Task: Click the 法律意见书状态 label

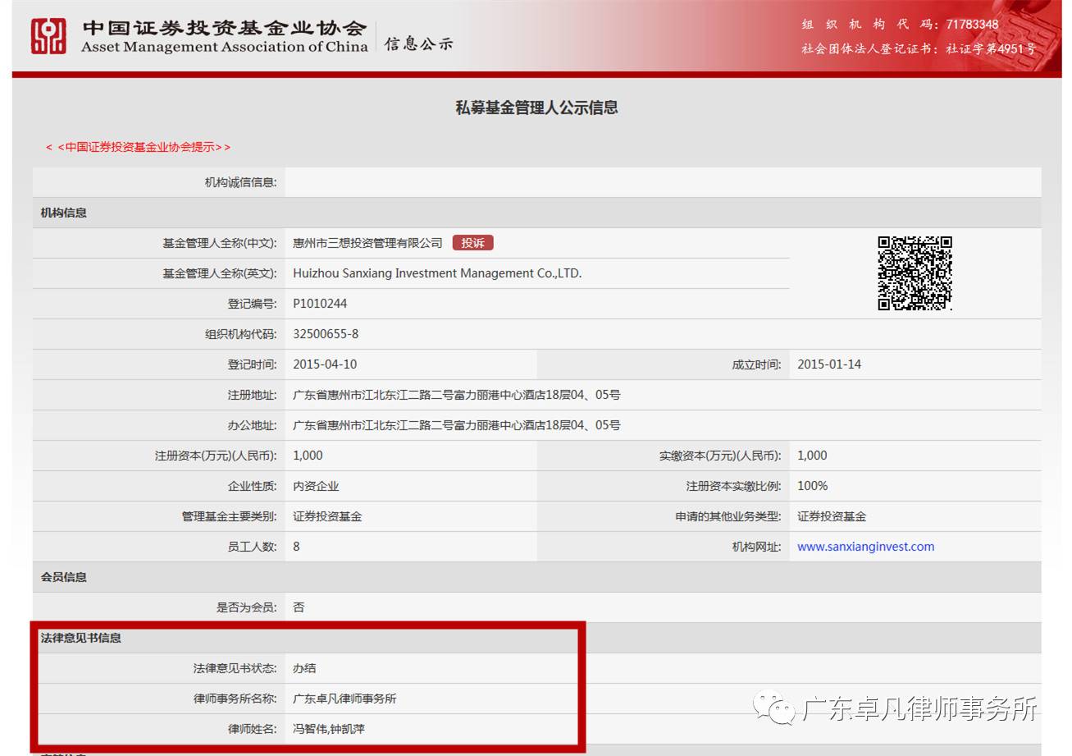Action: click(235, 668)
